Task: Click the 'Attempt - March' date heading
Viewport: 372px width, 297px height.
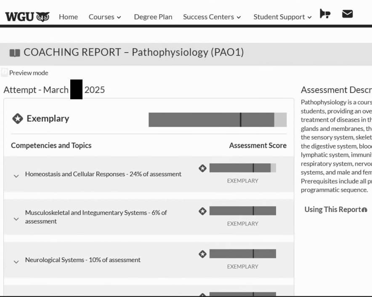Action: click(54, 90)
